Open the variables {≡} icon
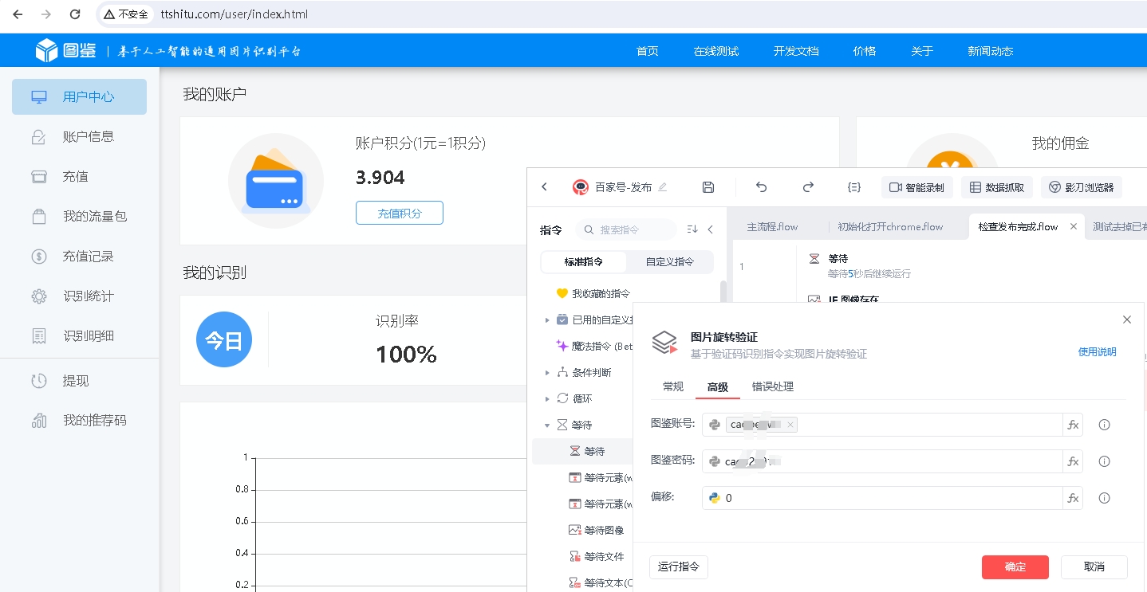 coord(853,187)
